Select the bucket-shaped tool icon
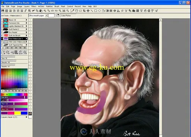The height and width of the screenshot is (137, 191). (76, 11)
